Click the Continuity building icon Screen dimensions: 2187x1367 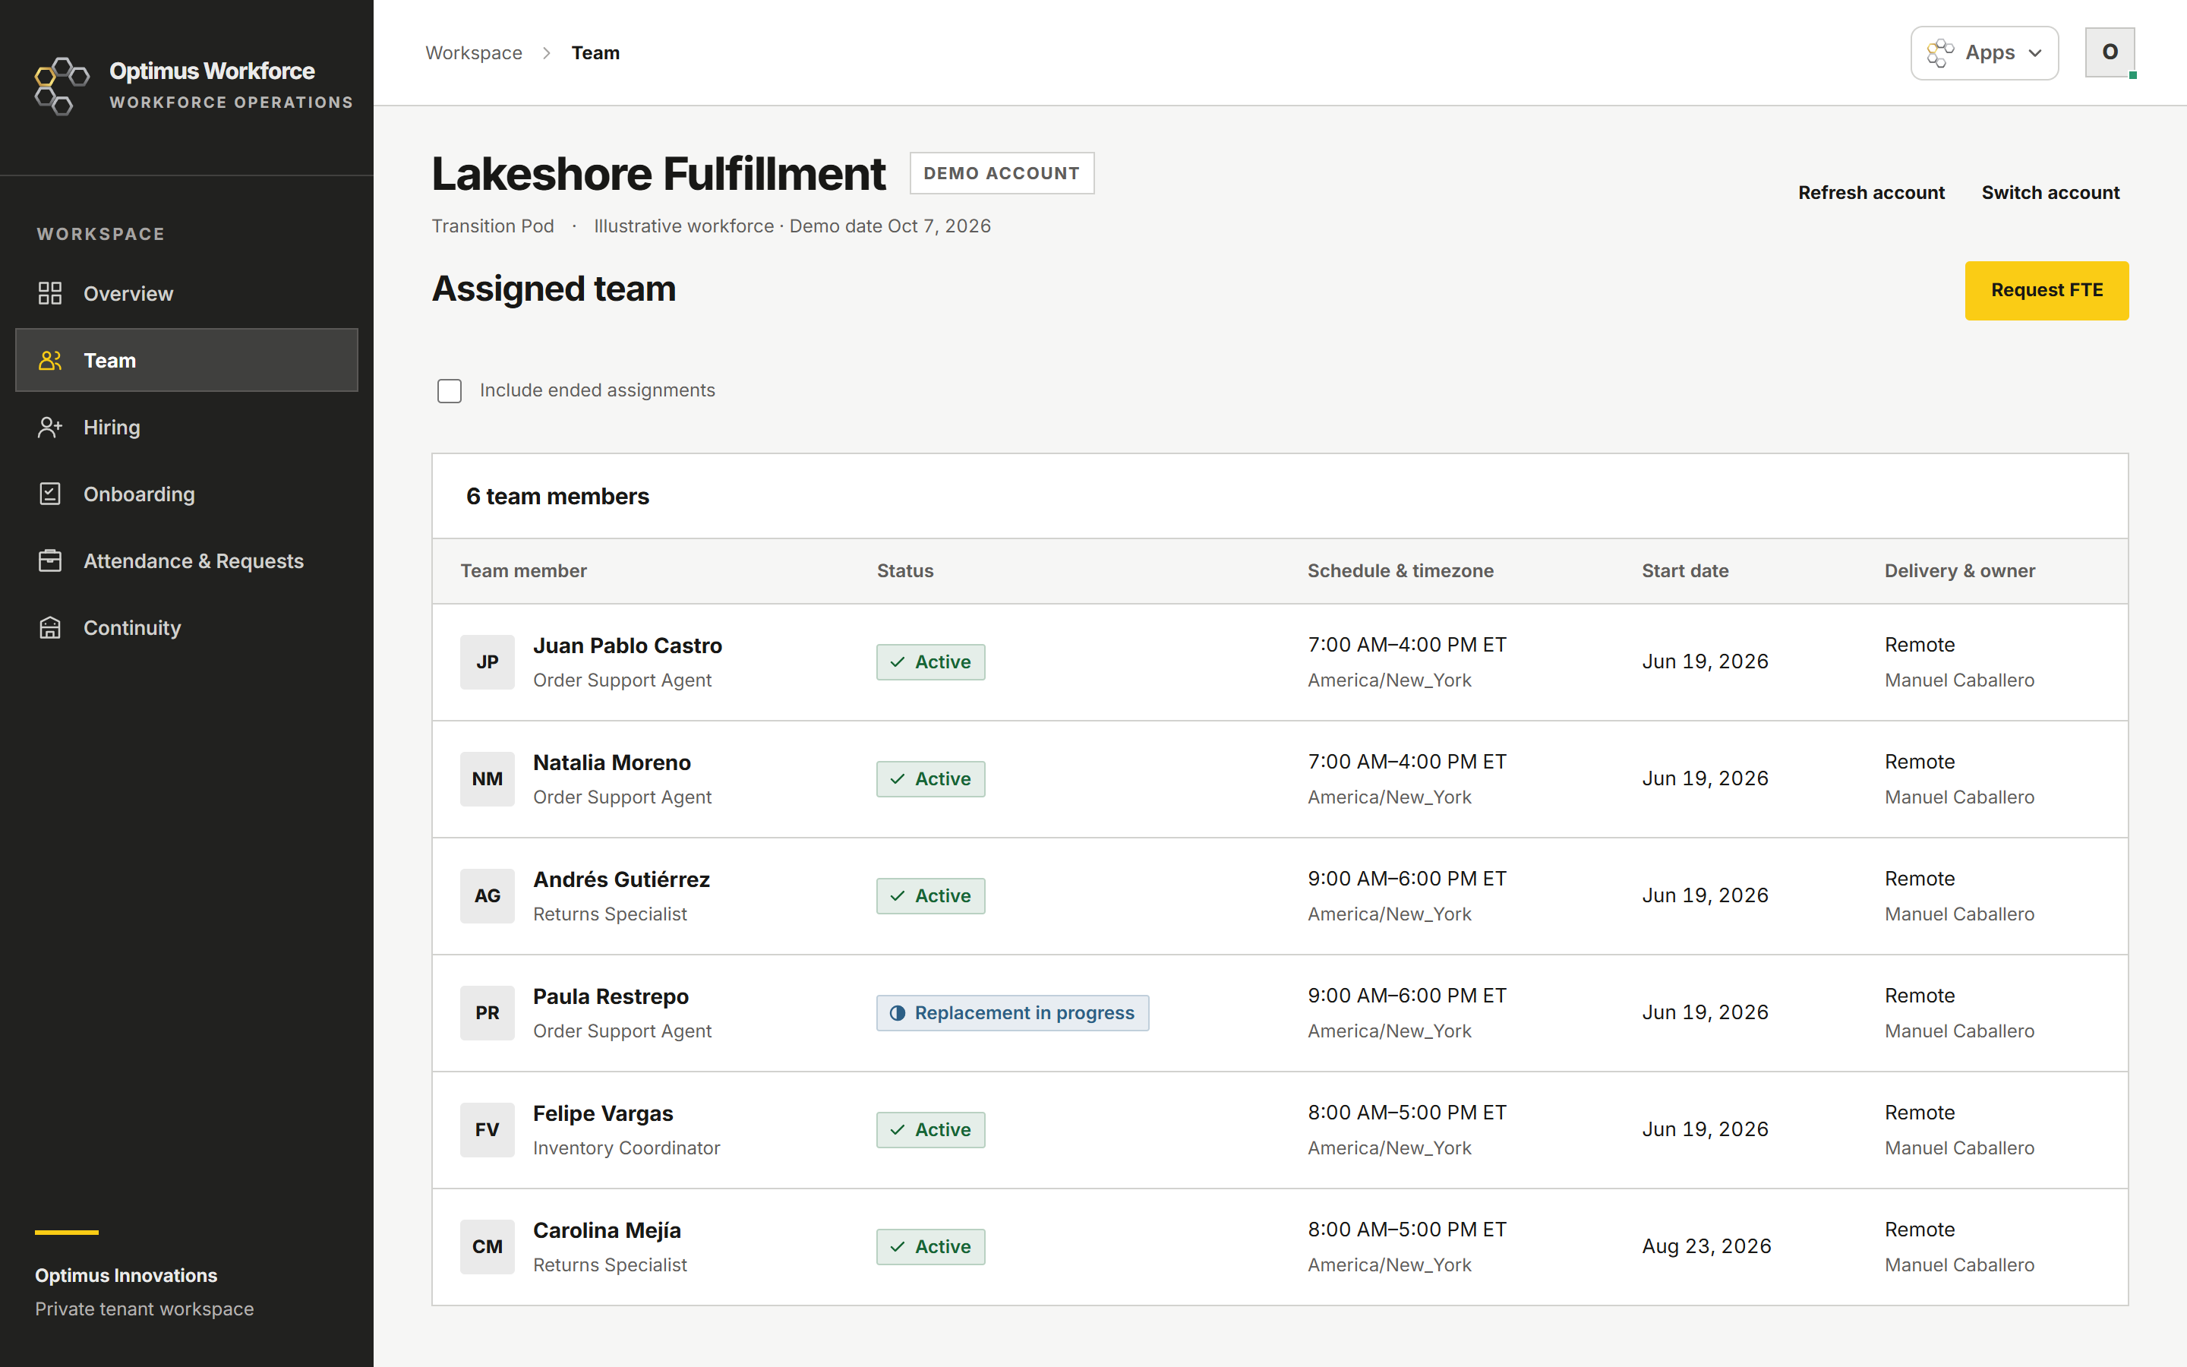point(51,627)
